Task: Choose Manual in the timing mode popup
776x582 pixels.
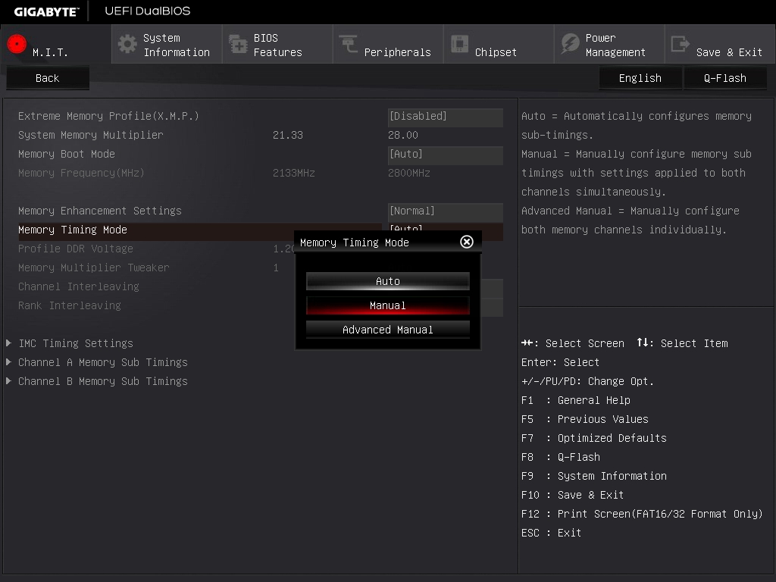Action: pos(387,305)
